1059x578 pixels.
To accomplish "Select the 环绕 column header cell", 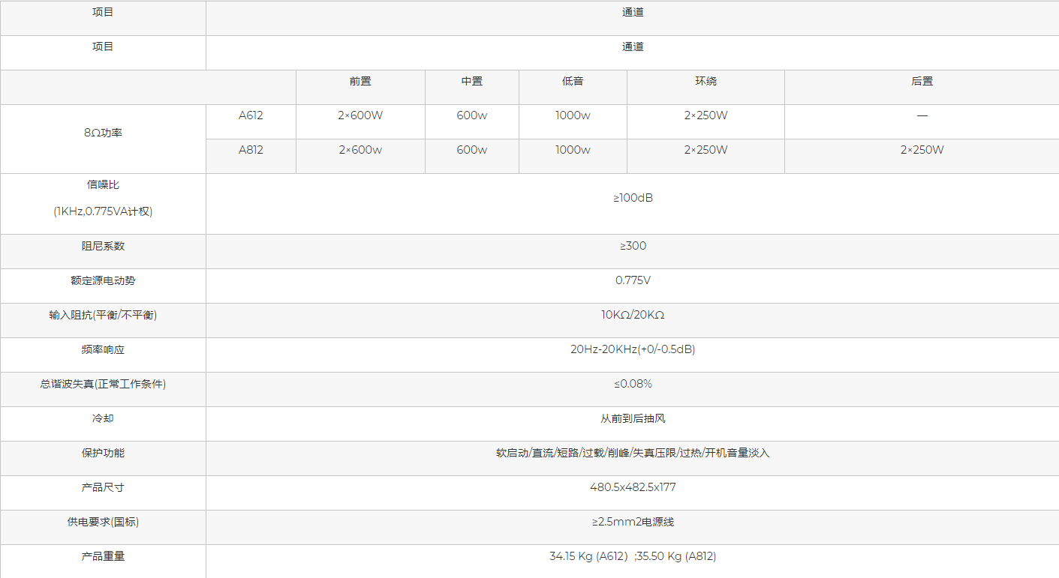I will click(x=705, y=82).
